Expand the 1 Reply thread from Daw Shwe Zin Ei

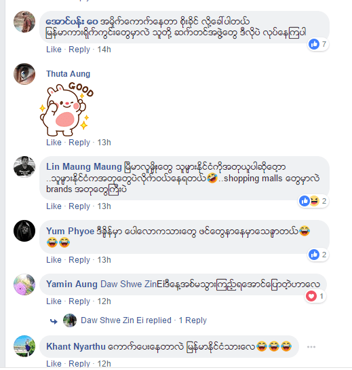[193, 320]
